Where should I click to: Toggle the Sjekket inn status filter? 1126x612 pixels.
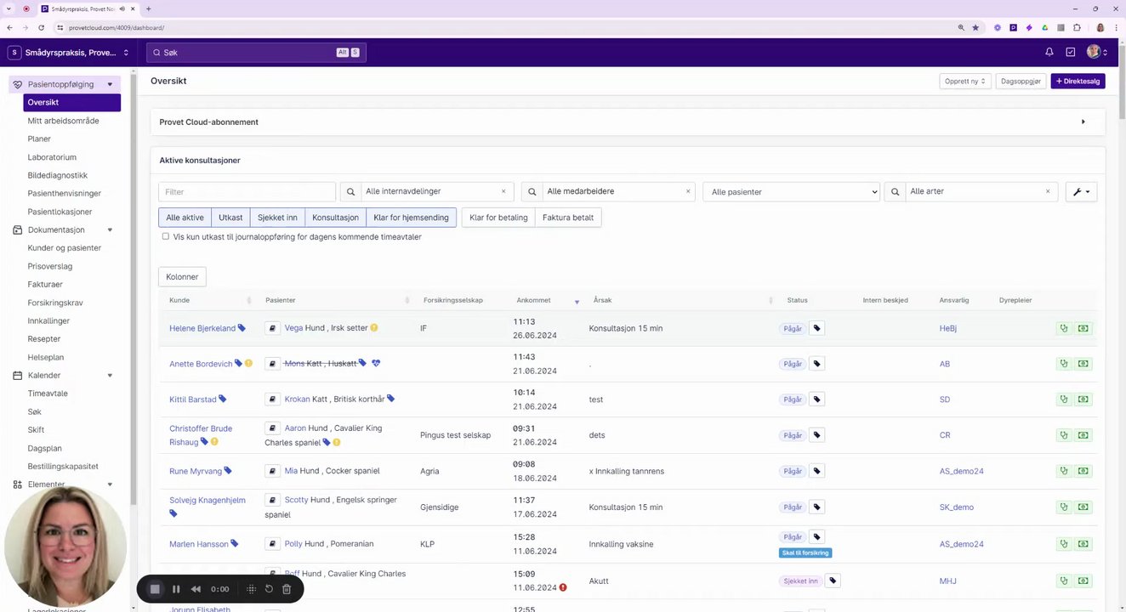pyautogui.click(x=277, y=218)
